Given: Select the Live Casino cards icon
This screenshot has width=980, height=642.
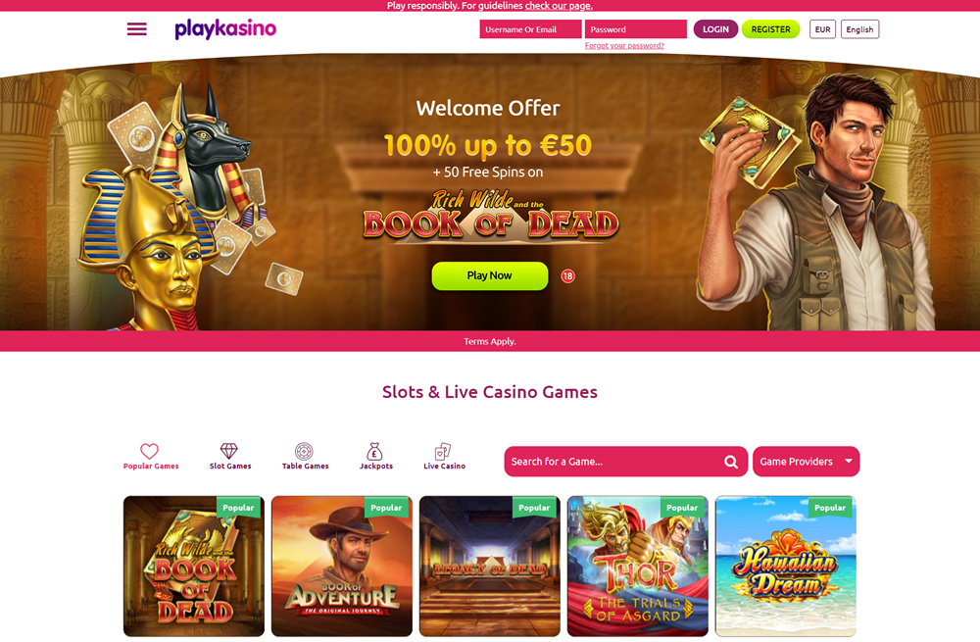Looking at the screenshot, I should 443,451.
